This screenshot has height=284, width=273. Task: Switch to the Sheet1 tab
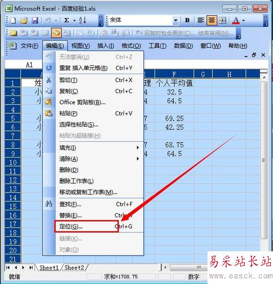click(49, 268)
